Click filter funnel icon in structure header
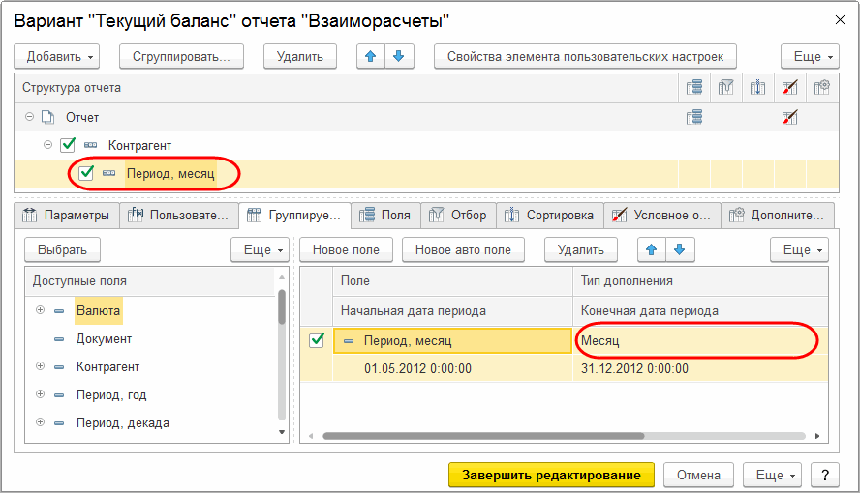 [x=726, y=88]
